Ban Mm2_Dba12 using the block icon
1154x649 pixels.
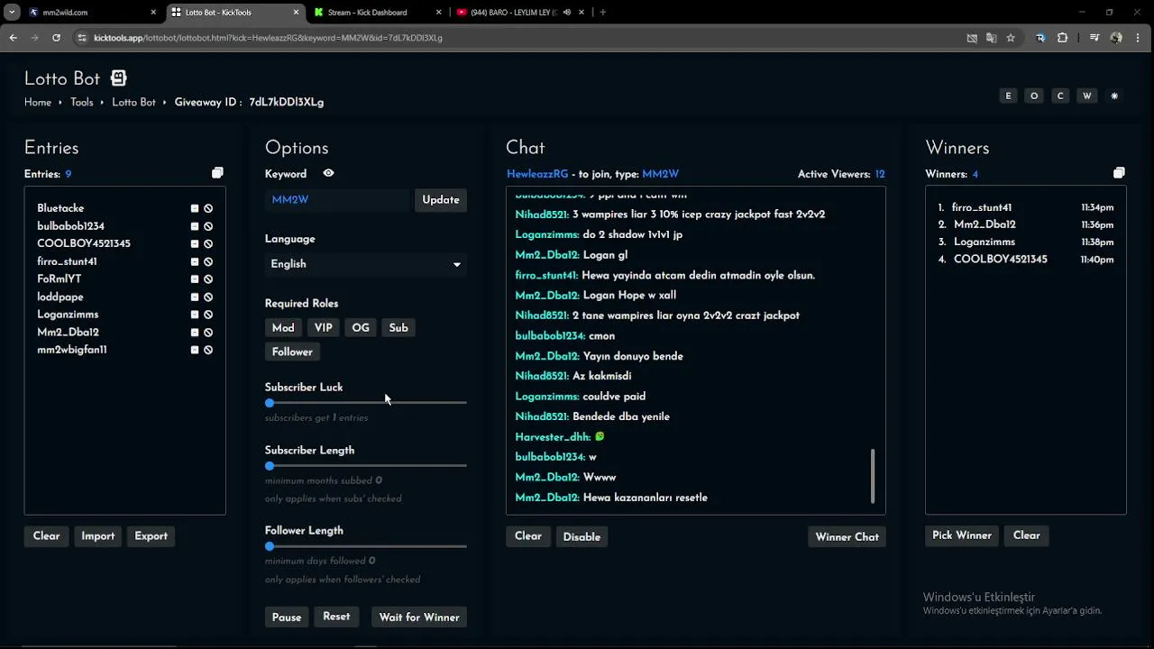(208, 332)
